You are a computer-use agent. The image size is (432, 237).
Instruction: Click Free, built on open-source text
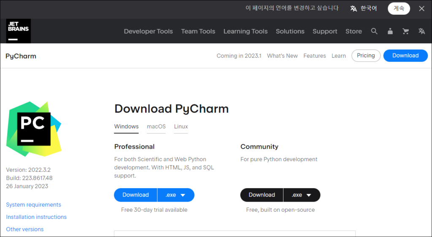[281, 210]
